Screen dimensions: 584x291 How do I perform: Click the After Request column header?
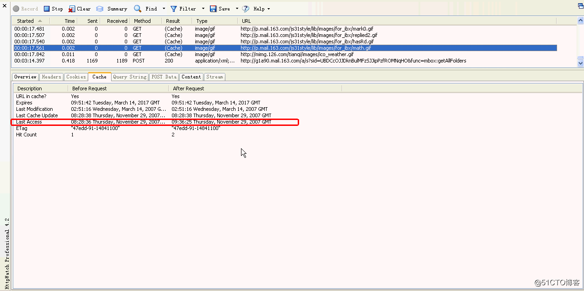coord(256,88)
